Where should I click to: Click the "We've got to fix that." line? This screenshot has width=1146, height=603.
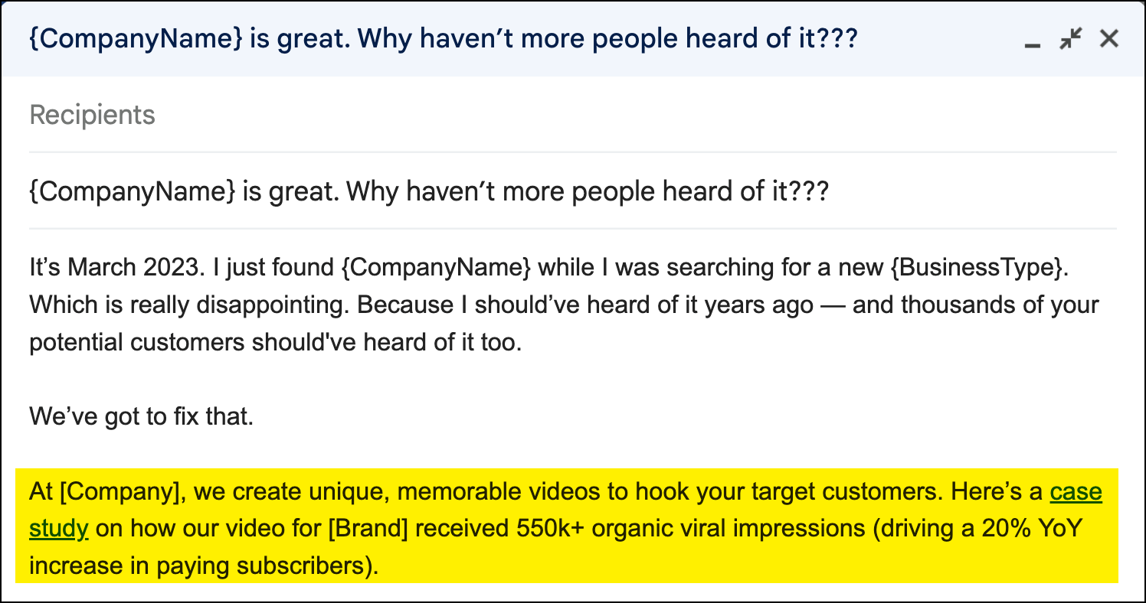pyautogui.click(x=141, y=417)
